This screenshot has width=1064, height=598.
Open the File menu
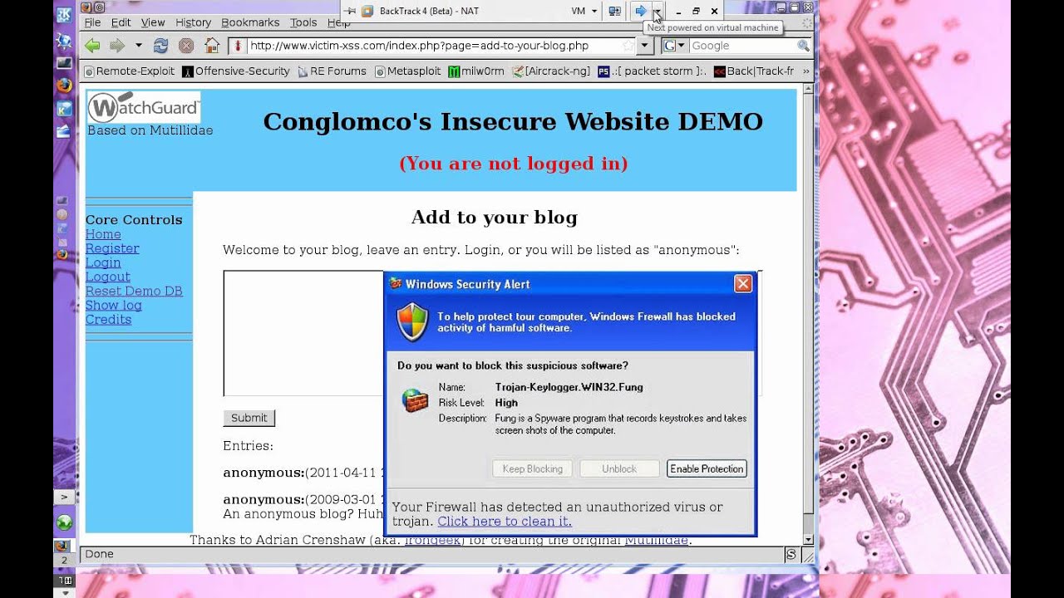pos(92,22)
